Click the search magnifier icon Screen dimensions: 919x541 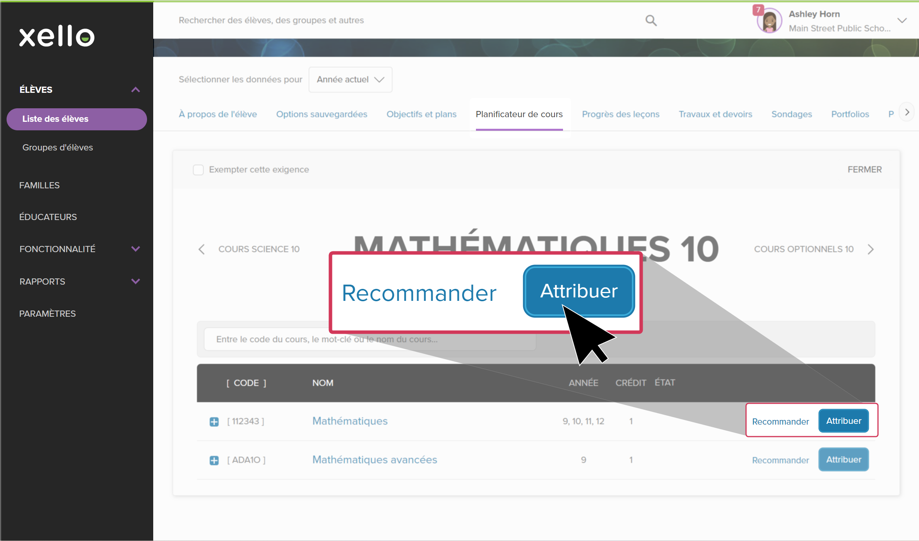point(651,20)
